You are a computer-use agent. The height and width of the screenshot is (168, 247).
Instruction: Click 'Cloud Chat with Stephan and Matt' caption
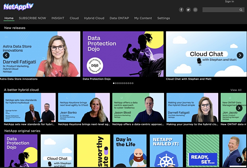tap(188, 79)
